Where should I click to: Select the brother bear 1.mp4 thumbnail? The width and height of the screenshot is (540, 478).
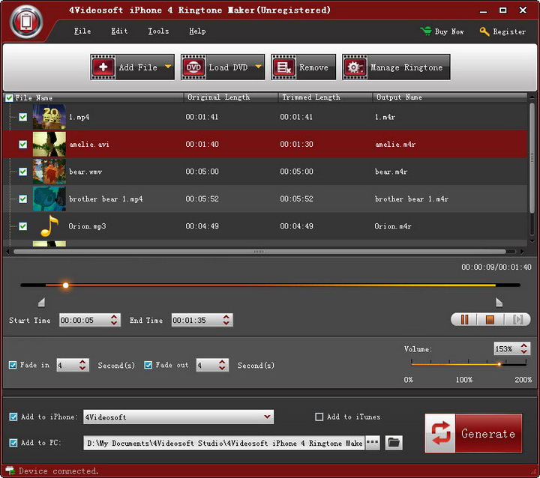[49, 199]
